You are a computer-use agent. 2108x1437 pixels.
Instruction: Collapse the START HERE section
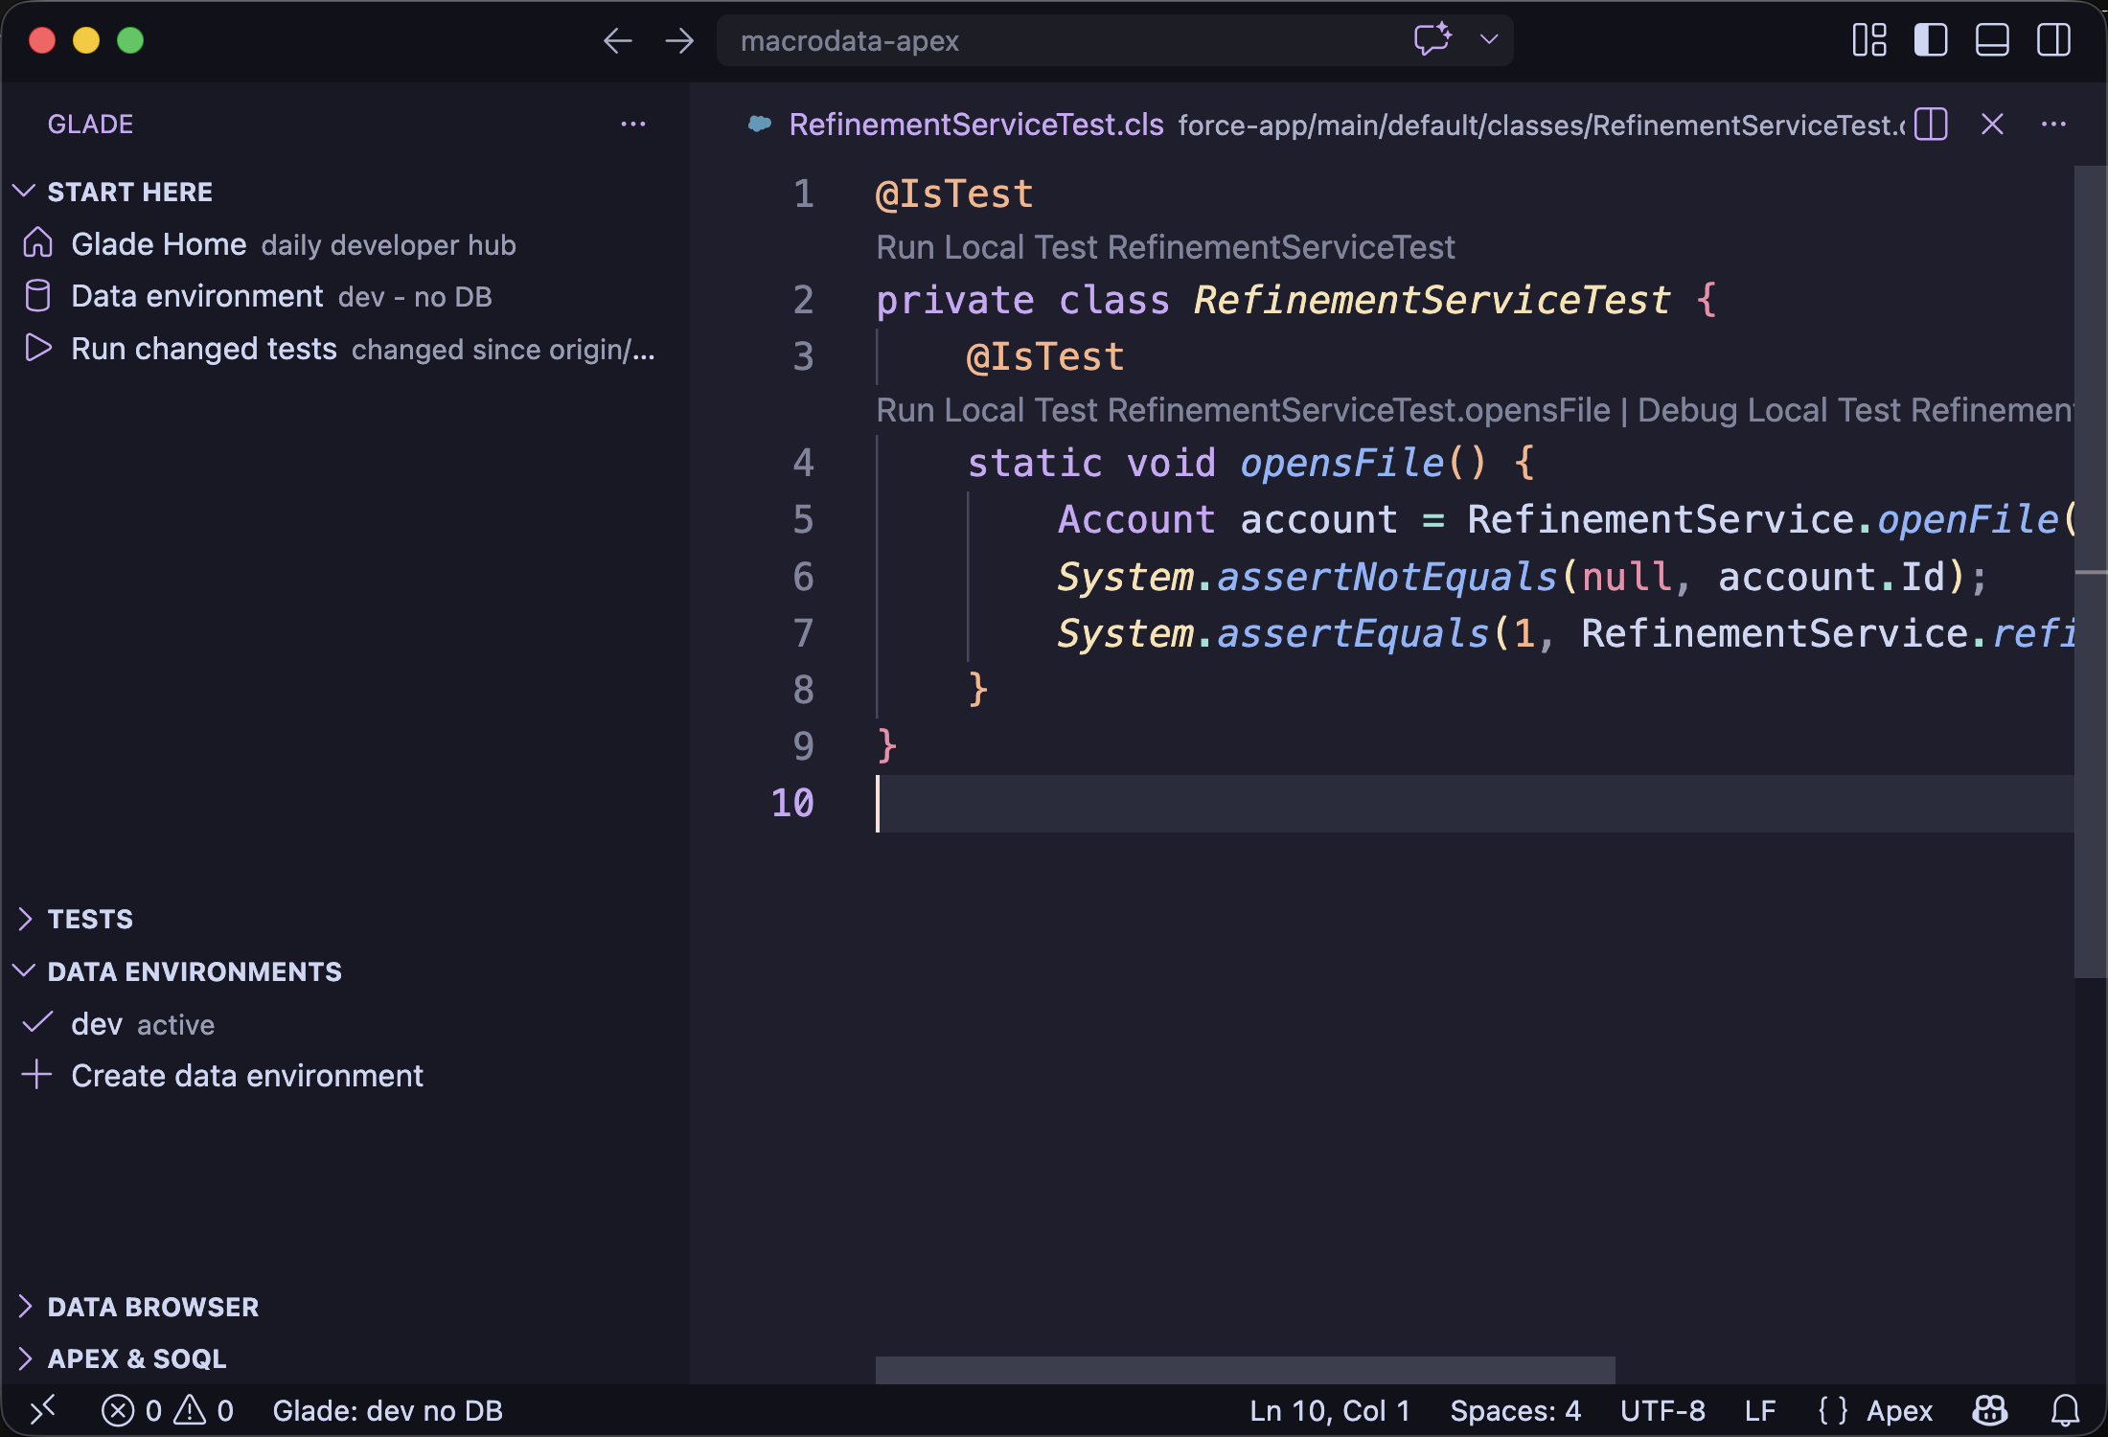click(129, 192)
